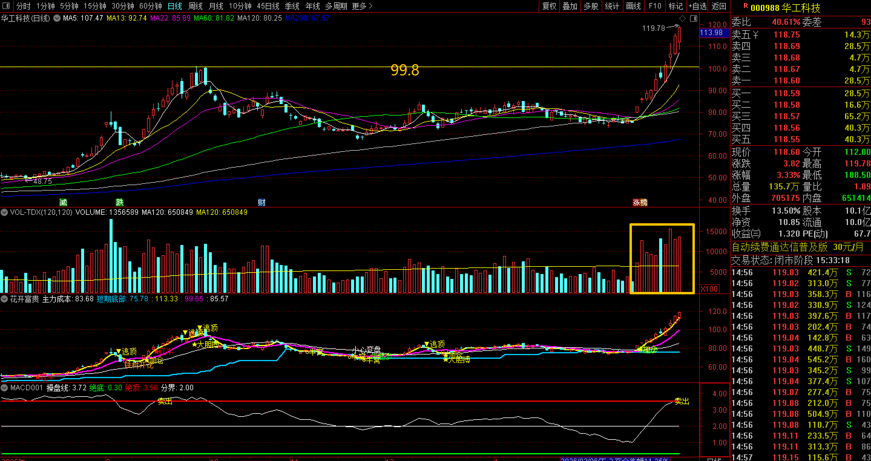The width and height of the screenshot is (871, 461).
Task: Click the R margin-trading icon
Action: point(746,6)
